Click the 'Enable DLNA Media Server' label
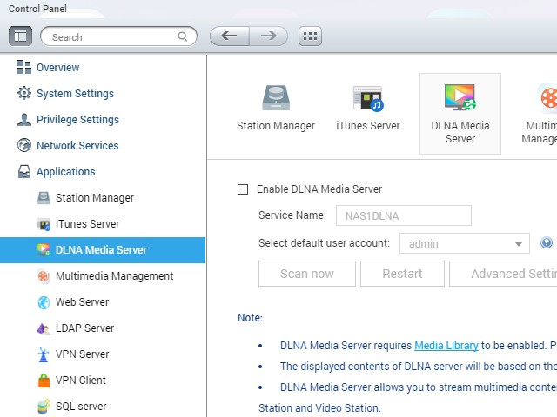This screenshot has width=557, height=417. (x=319, y=189)
